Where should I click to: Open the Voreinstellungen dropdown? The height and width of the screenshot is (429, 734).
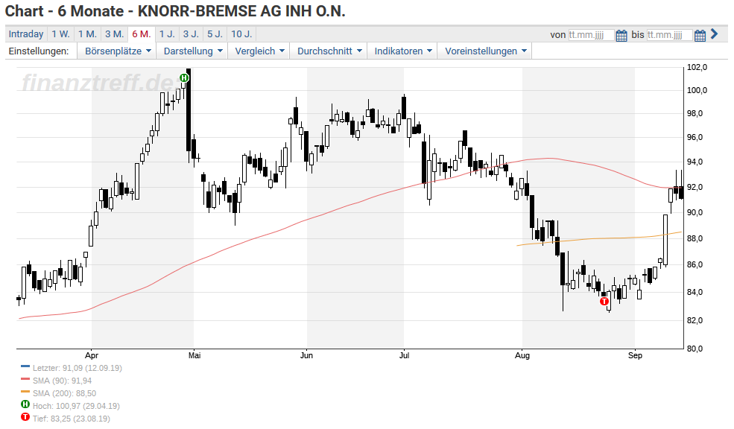point(485,51)
